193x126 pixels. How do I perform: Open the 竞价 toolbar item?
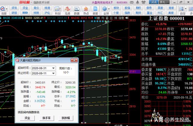[x=36, y=8]
